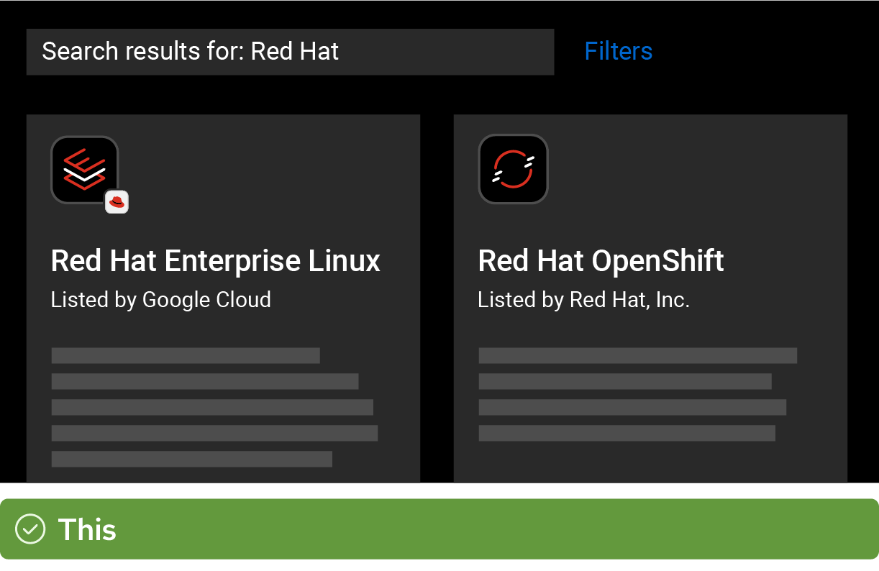This screenshot has width=879, height=571.
Task: Click the Red Hat Enterprise Linux title link
Action: (x=215, y=260)
